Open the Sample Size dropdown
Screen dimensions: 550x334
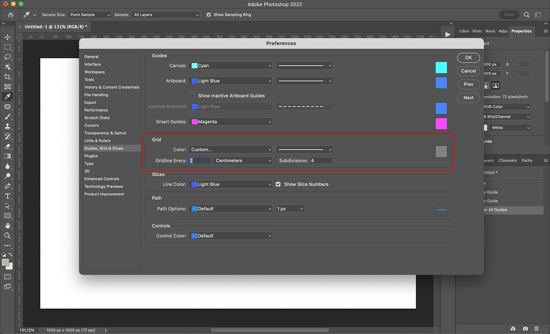point(89,15)
